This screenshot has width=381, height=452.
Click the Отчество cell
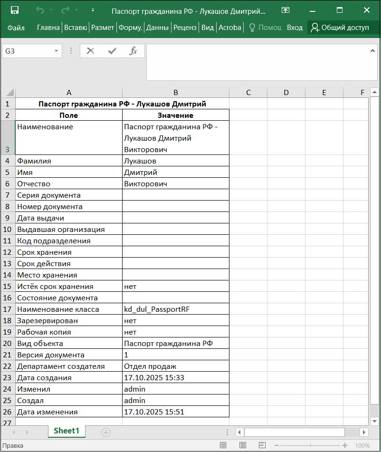click(x=69, y=183)
